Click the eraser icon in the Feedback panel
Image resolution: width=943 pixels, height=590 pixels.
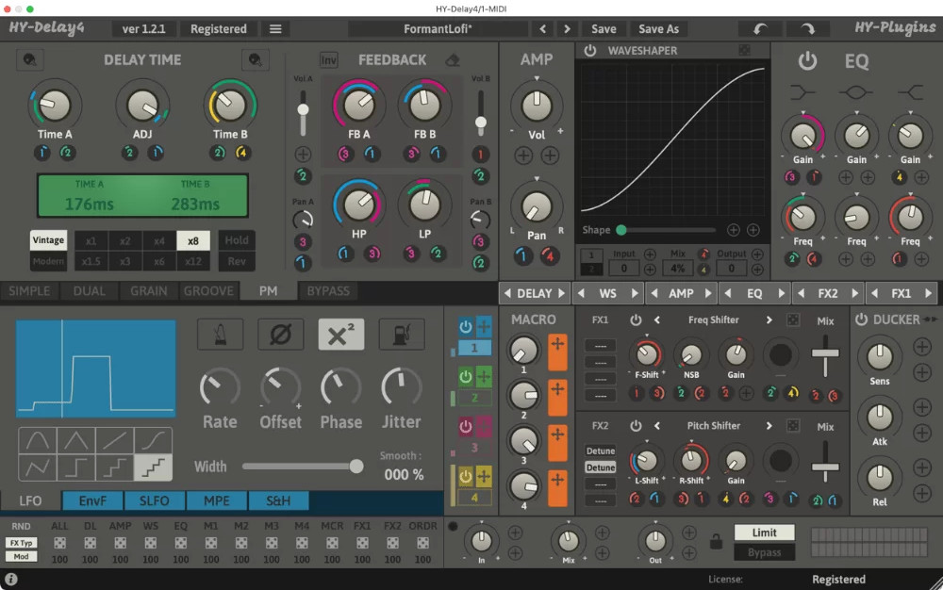click(x=451, y=58)
